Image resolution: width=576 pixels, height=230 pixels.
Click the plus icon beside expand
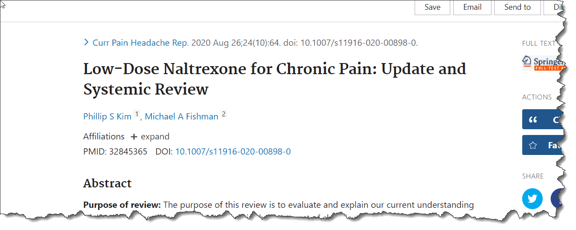tap(134, 137)
